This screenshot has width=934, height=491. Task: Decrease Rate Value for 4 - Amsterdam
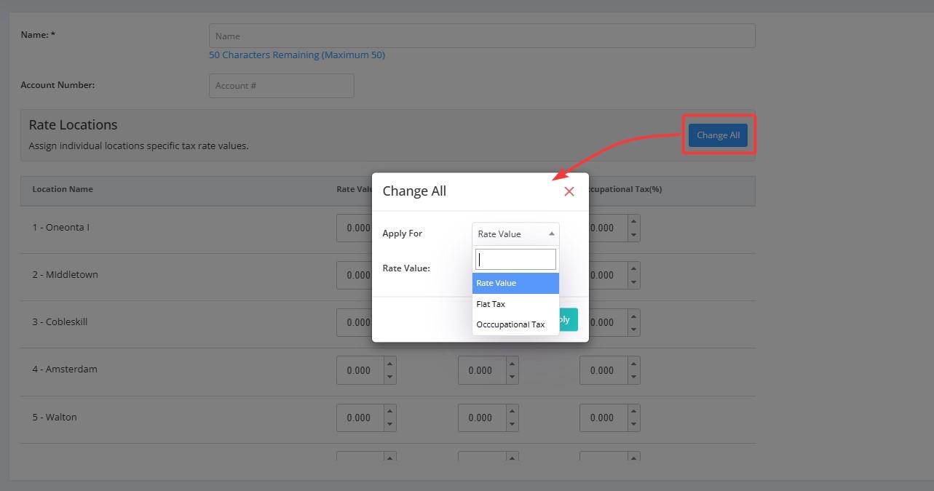coord(390,377)
